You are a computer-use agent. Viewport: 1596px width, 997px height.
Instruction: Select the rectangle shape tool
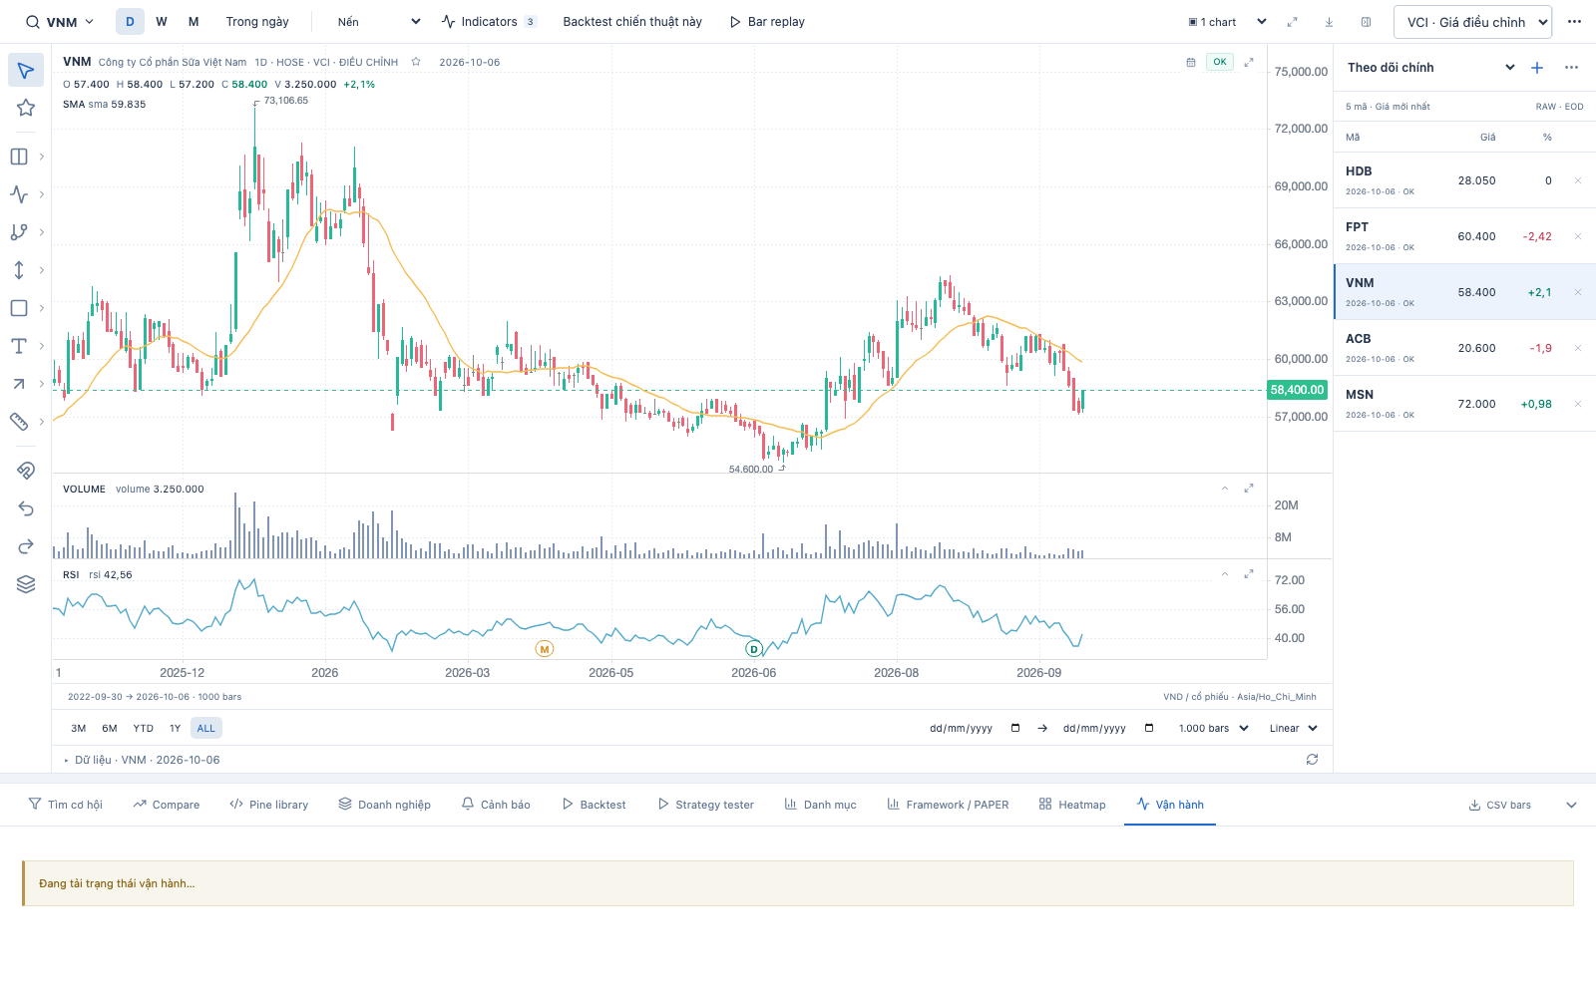(x=19, y=308)
